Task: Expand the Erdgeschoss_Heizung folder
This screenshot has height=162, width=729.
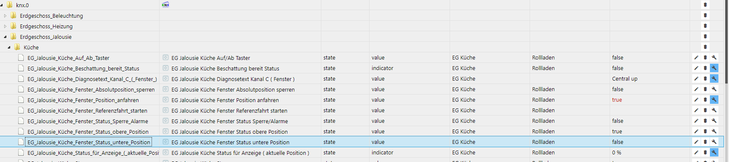Action: [x=5, y=26]
